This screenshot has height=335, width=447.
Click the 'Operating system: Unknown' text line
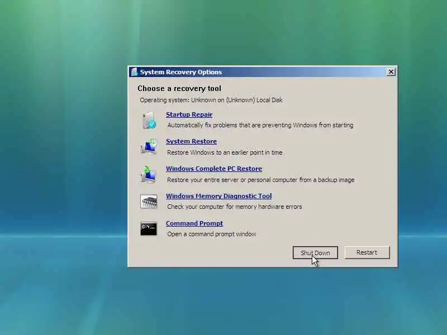pos(211,100)
